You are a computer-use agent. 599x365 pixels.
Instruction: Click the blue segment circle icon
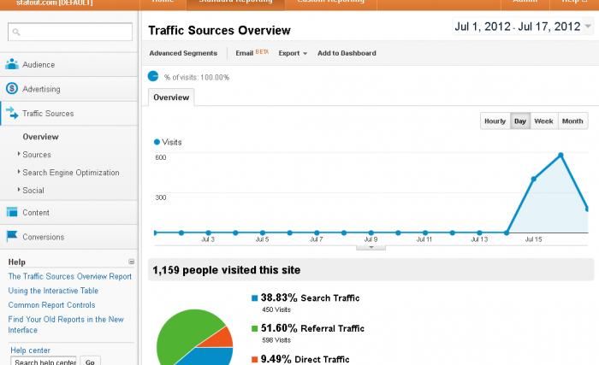coord(153,76)
